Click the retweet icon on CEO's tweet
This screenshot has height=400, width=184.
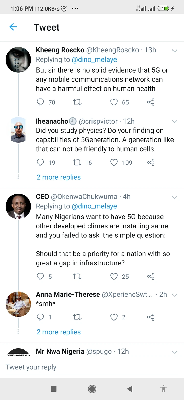pyautogui.click(x=77, y=276)
